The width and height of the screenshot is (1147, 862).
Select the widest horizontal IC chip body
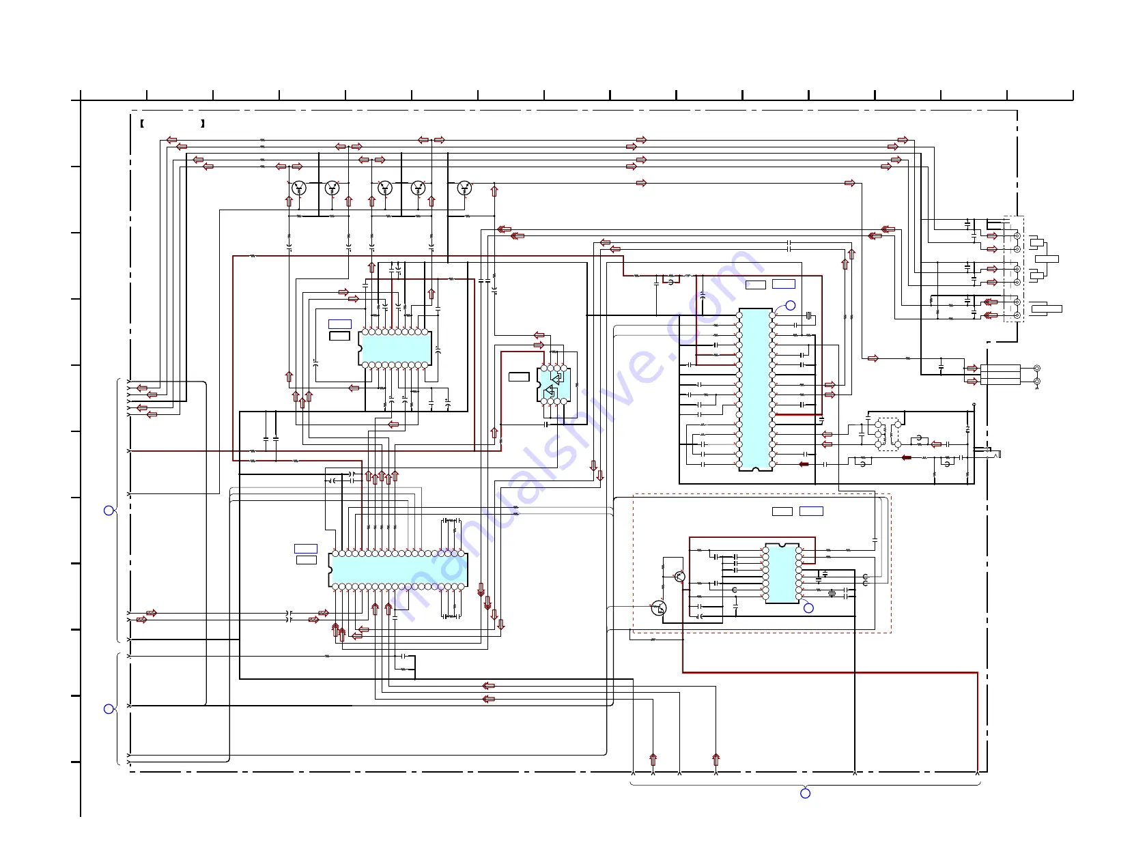click(x=398, y=570)
